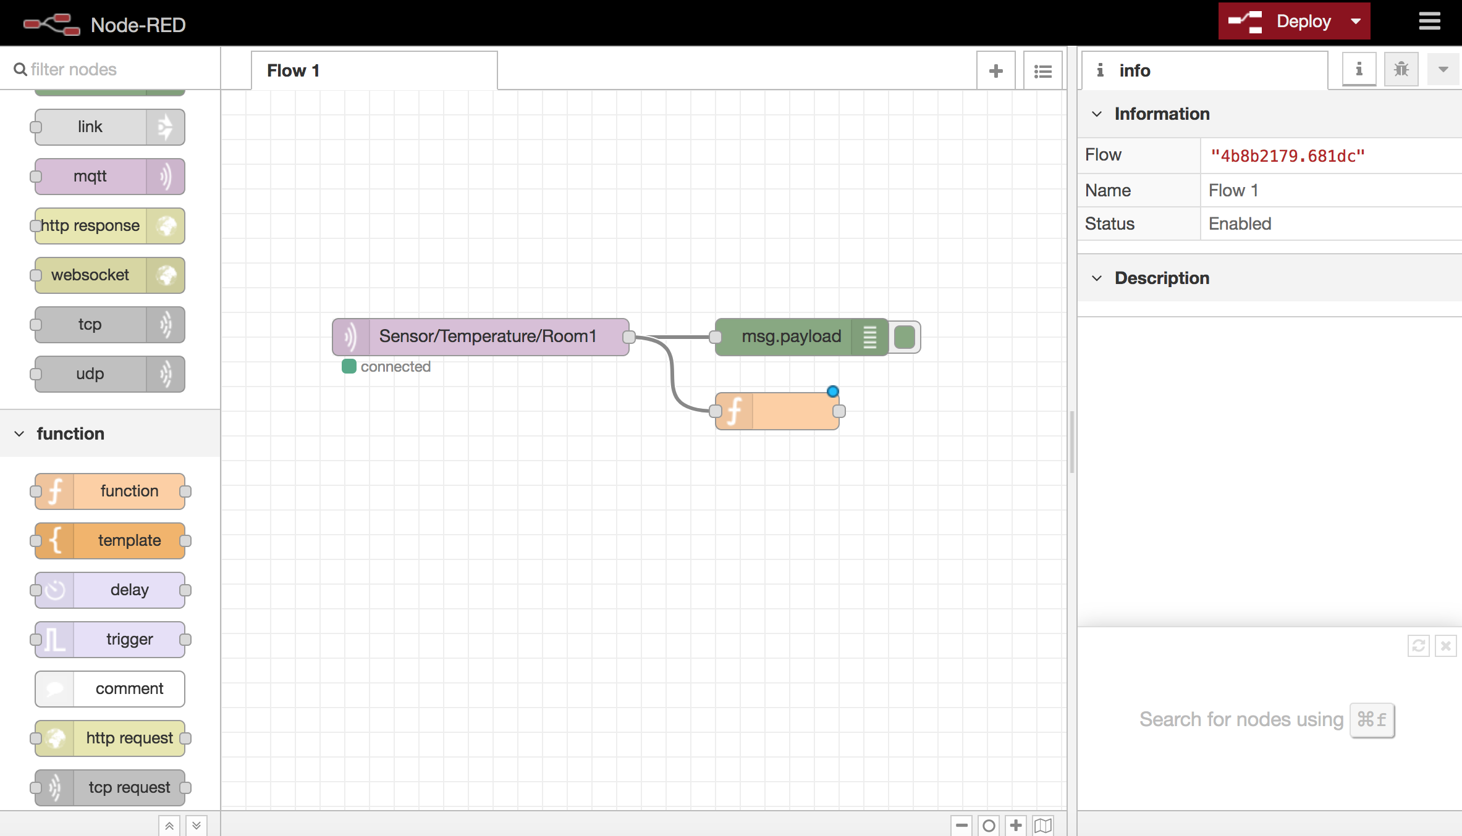Select the mqtt output palette node
This screenshot has width=1462, height=836.
coord(110,177)
